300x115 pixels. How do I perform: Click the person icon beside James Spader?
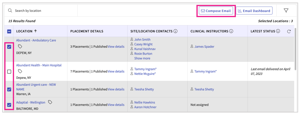click(x=192, y=46)
